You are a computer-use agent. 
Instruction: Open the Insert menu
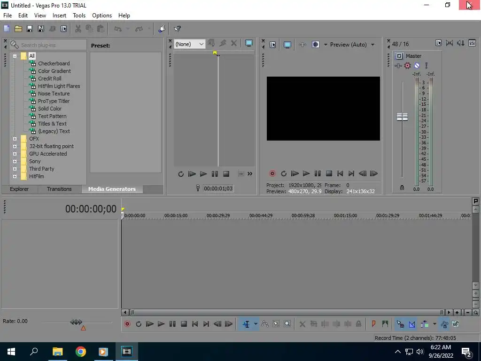[59, 16]
